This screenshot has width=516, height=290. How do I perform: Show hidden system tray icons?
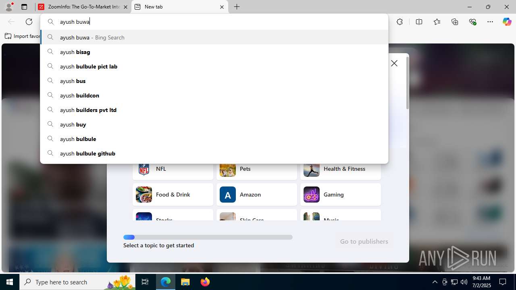435,282
